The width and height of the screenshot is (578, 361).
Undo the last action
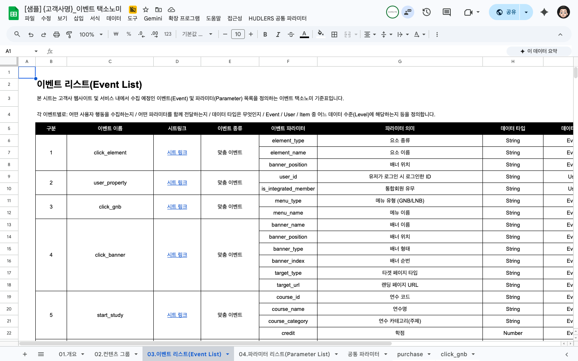[x=31, y=34]
